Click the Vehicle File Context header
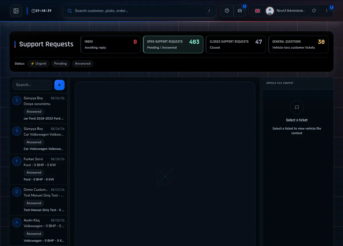 (x=280, y=83)
